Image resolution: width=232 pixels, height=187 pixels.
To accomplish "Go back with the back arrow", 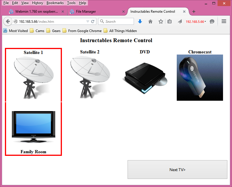I will tap(8, 22).
